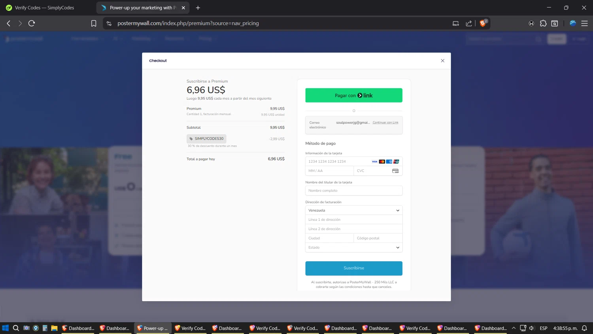Click the blue Suscribirse button

click(353, 268)
